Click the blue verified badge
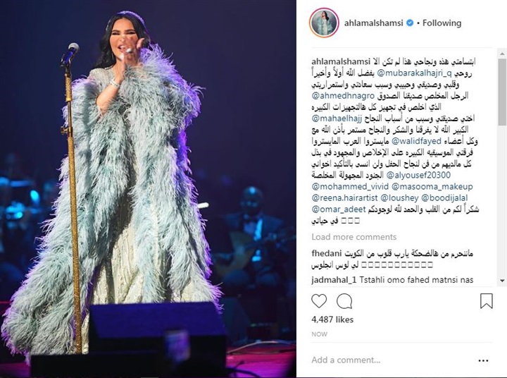The height and width of the screenshot is (378, 507). [410, 23]
